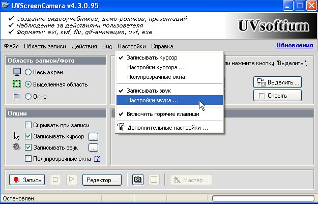This screenshot has height=204, width=318.
Task: Open the Действия menu
Action: [84, 46]
